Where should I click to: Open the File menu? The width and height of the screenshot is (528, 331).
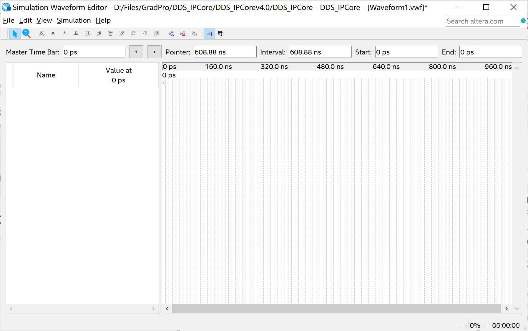point(9,20)
